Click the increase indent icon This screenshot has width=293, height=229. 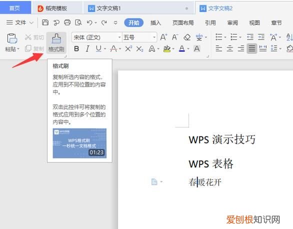tap(261, 37)
